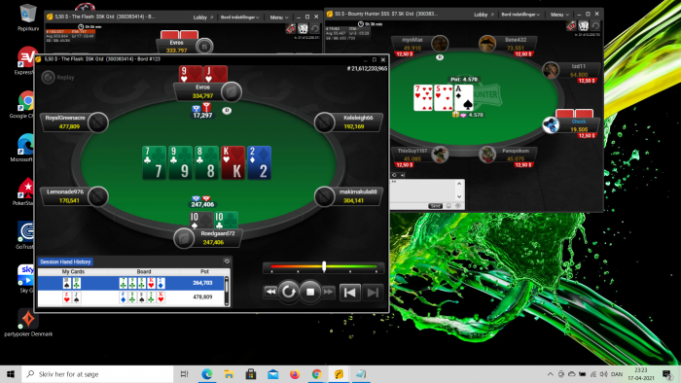This screenshot has width=681, height=383.
Task: Open the settings gear in Session Hand History
Action: click(227, 261)
